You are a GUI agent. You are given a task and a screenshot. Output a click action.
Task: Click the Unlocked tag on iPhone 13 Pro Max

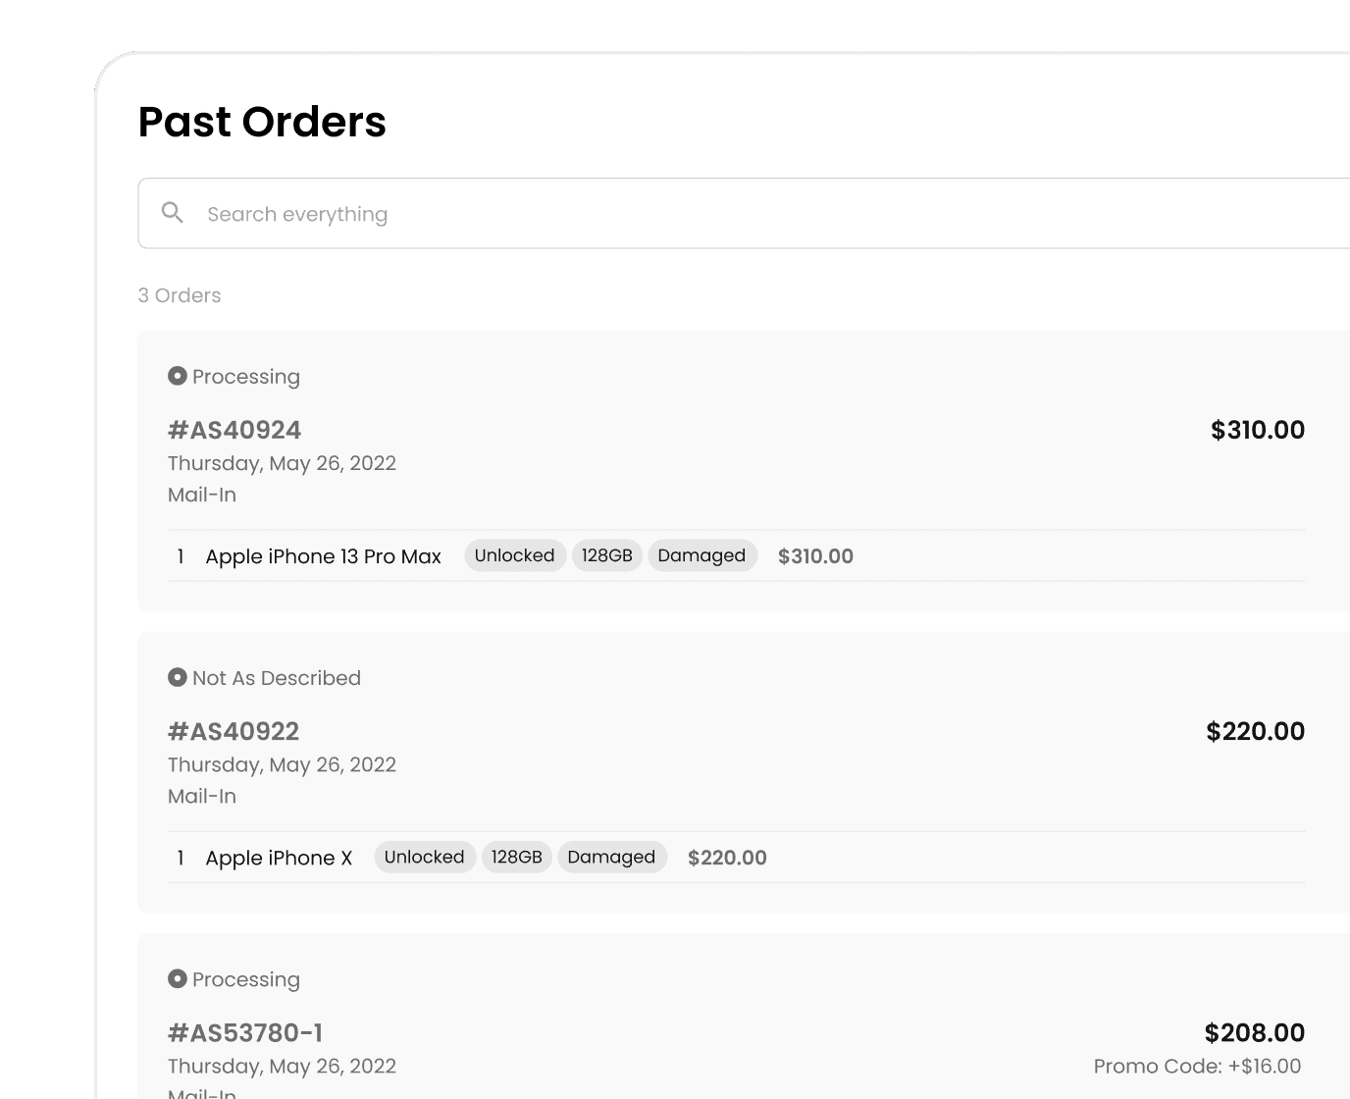click(x=515, y=555)
